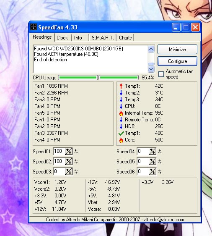Click the blue down arrow beside CPU temperature

point(121,106)
